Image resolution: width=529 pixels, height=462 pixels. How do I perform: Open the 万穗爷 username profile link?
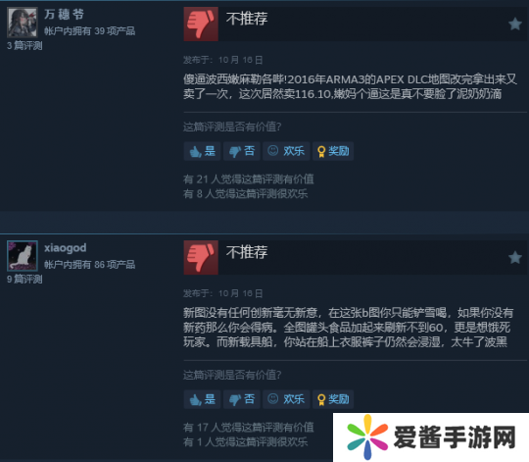tap(64, 15)
